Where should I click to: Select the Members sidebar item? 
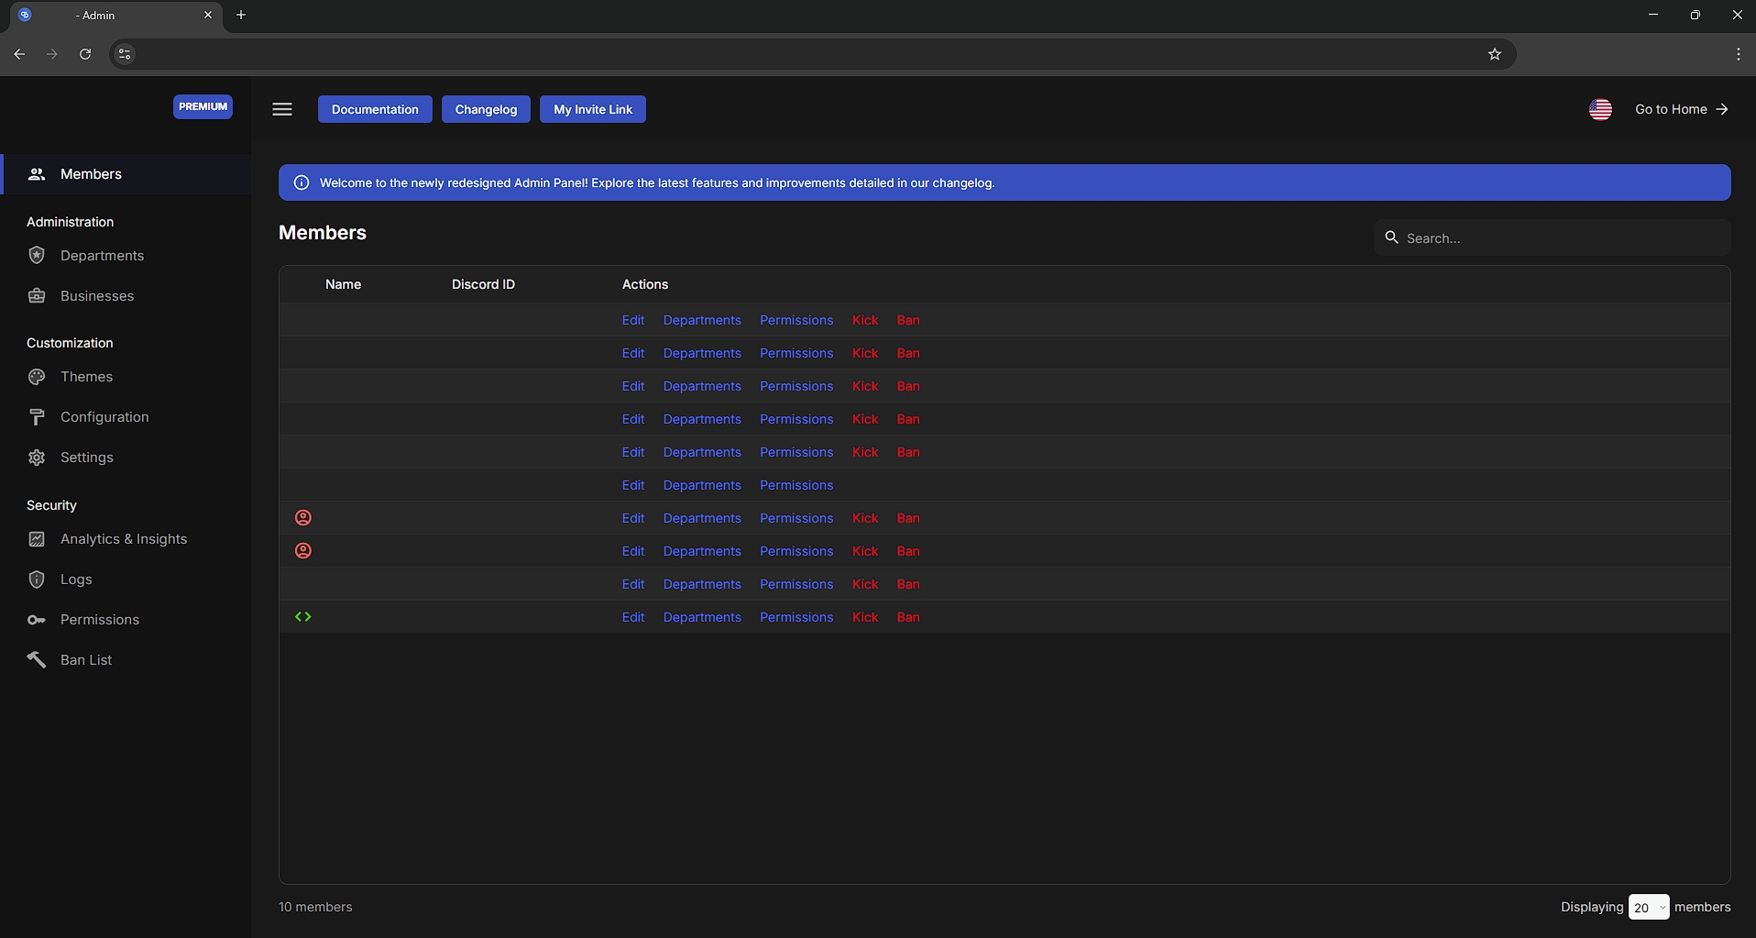pyautogui.click(x=91, y=174)
